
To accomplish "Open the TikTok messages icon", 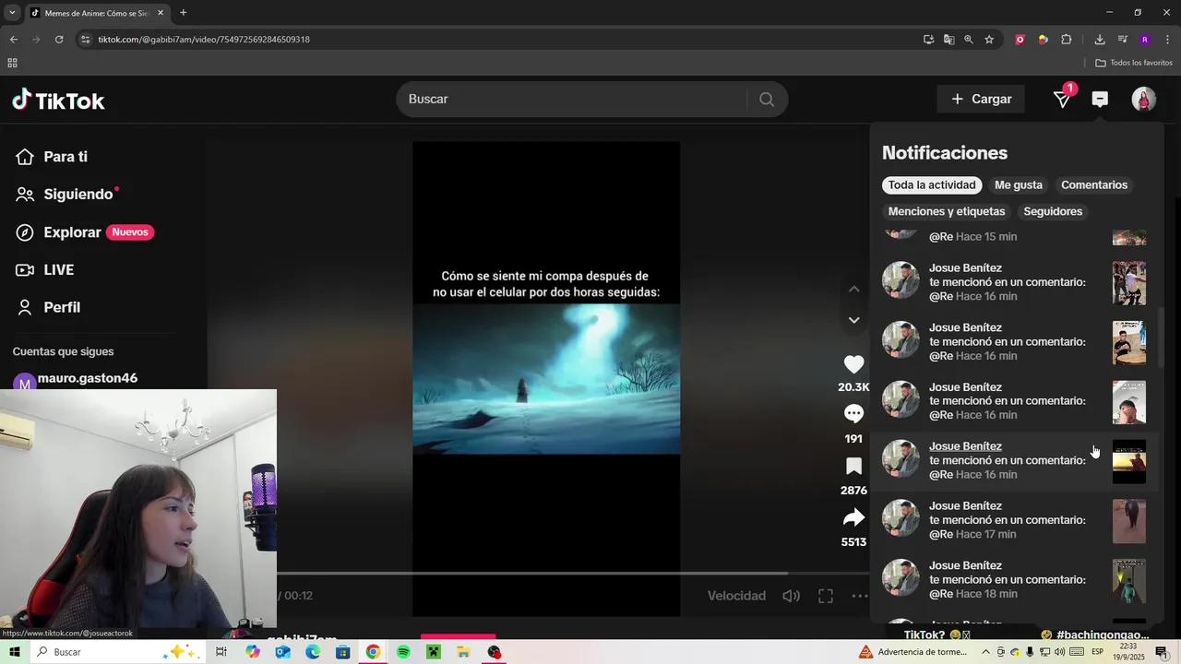I will tap(1100, 99).
